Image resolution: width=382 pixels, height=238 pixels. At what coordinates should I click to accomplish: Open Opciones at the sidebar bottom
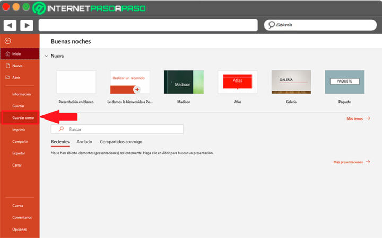(19, 229)
